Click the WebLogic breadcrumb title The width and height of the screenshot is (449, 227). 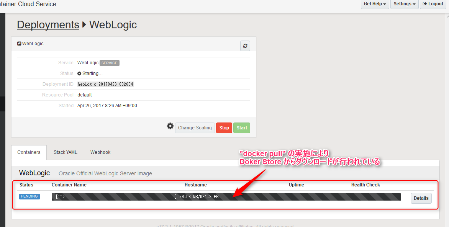pyautogui.click(x=113, y=24)
